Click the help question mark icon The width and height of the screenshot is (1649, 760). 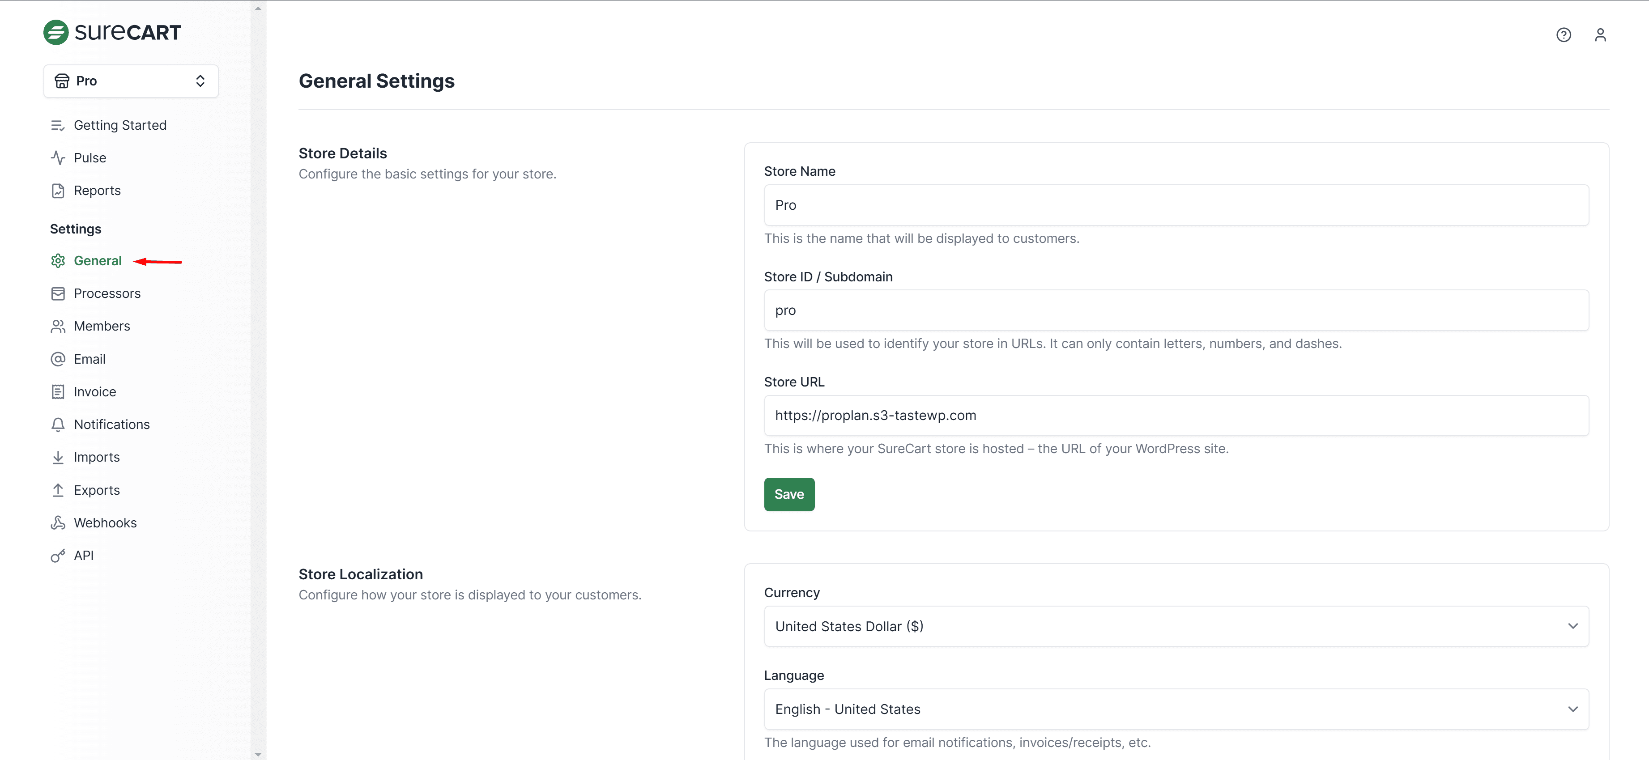[1563, 35]
